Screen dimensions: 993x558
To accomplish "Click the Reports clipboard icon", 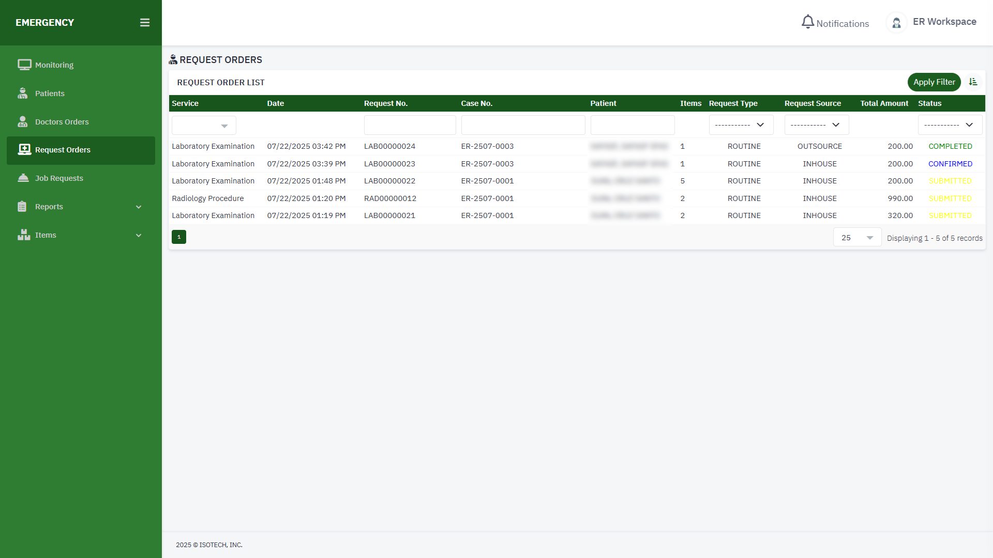I will coord(22,207).
